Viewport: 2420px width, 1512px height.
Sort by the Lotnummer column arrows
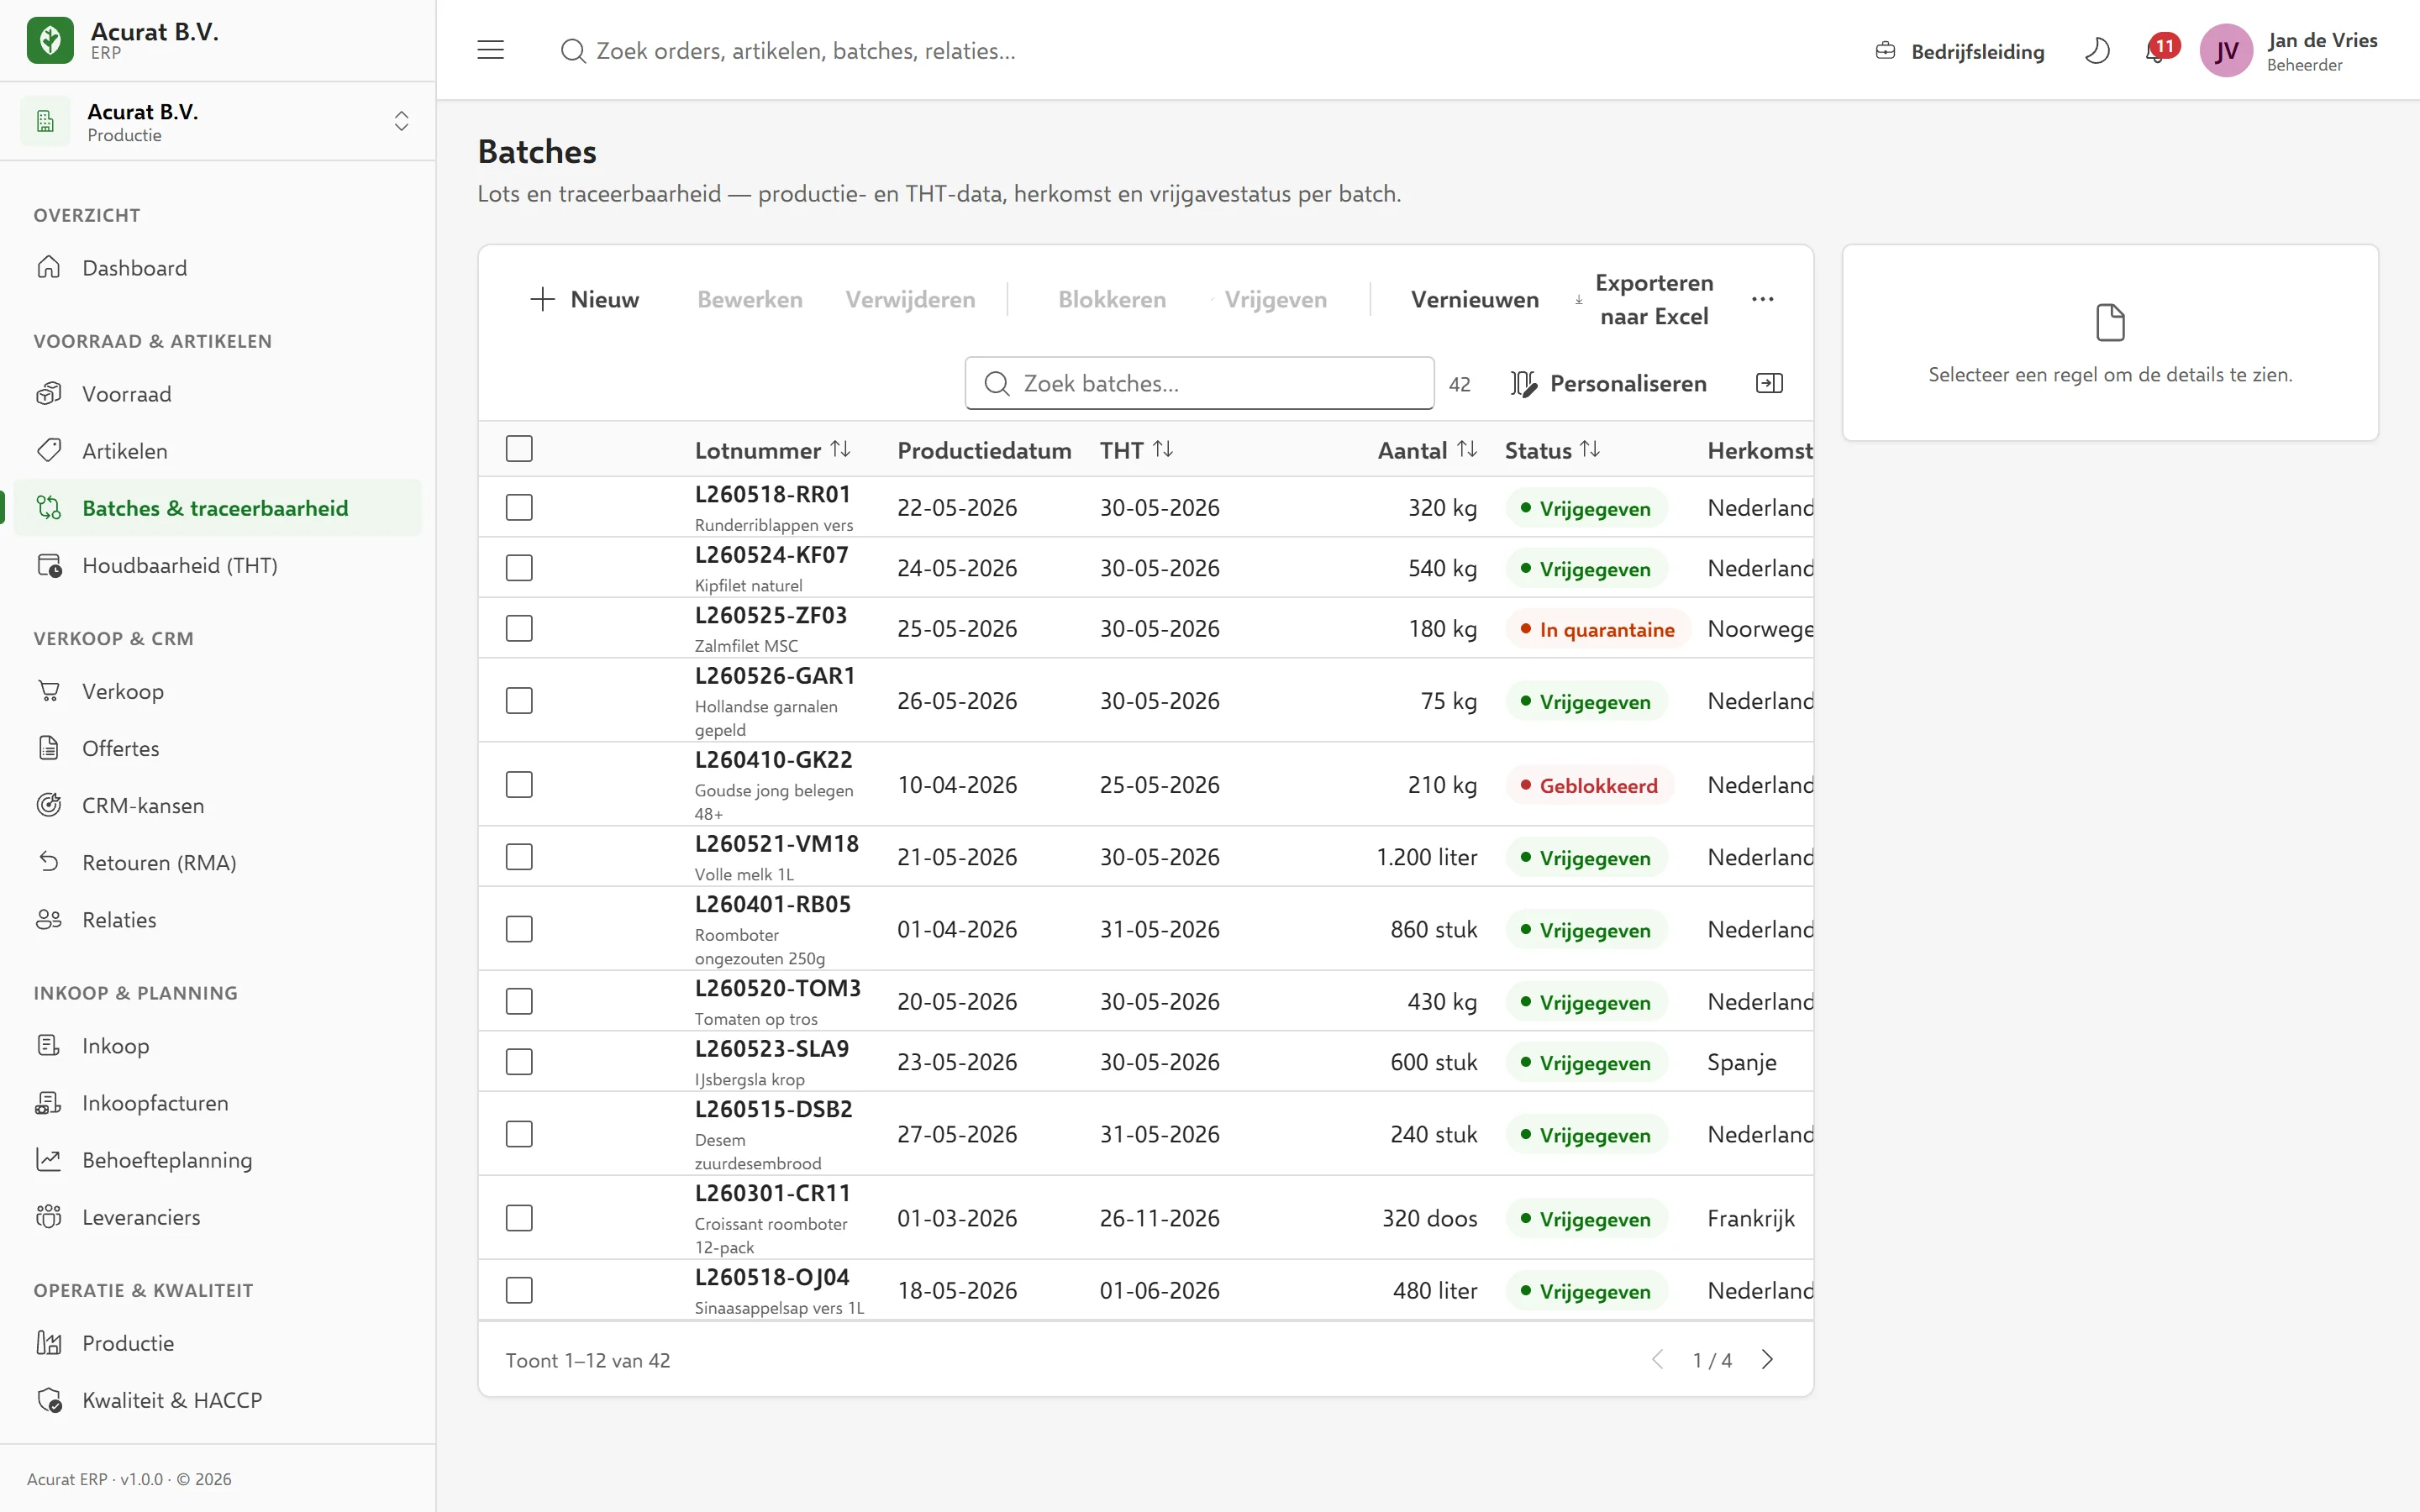point(841,450)
